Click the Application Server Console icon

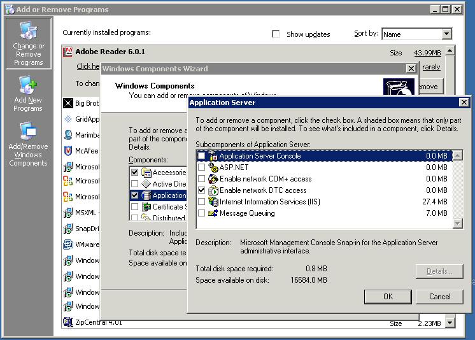coord(213,156)
